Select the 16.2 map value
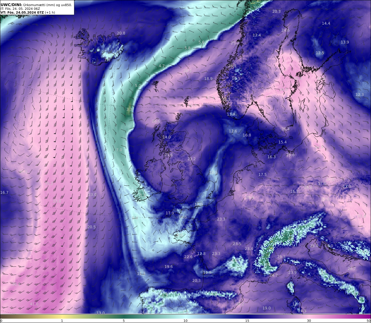 294,191
